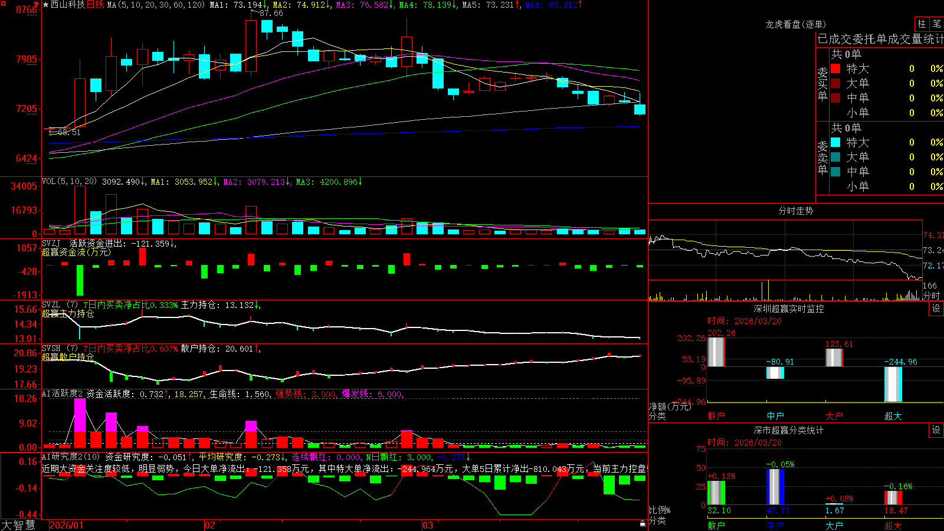Click the 03 month marker on timeline
Image resolution: width=944 pixels, height=531 pixels.
coord(428,525)
